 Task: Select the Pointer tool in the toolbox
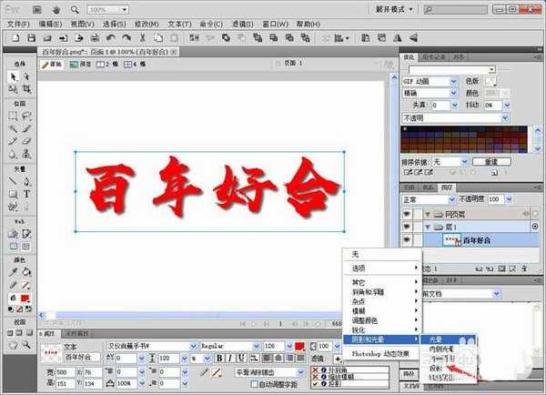point(14,77)
